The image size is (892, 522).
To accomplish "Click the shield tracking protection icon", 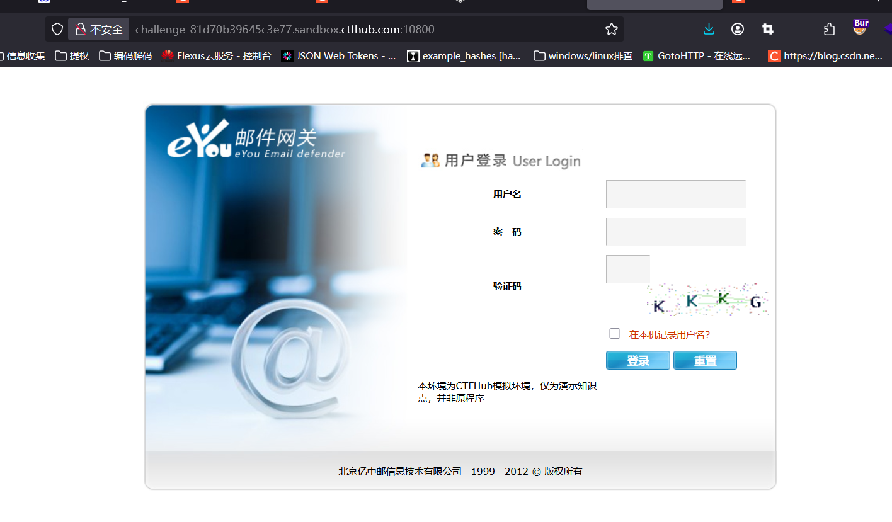I will [x=57, y=29].
